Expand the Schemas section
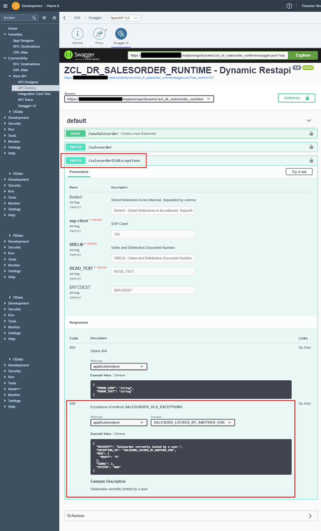 (191, 516)
